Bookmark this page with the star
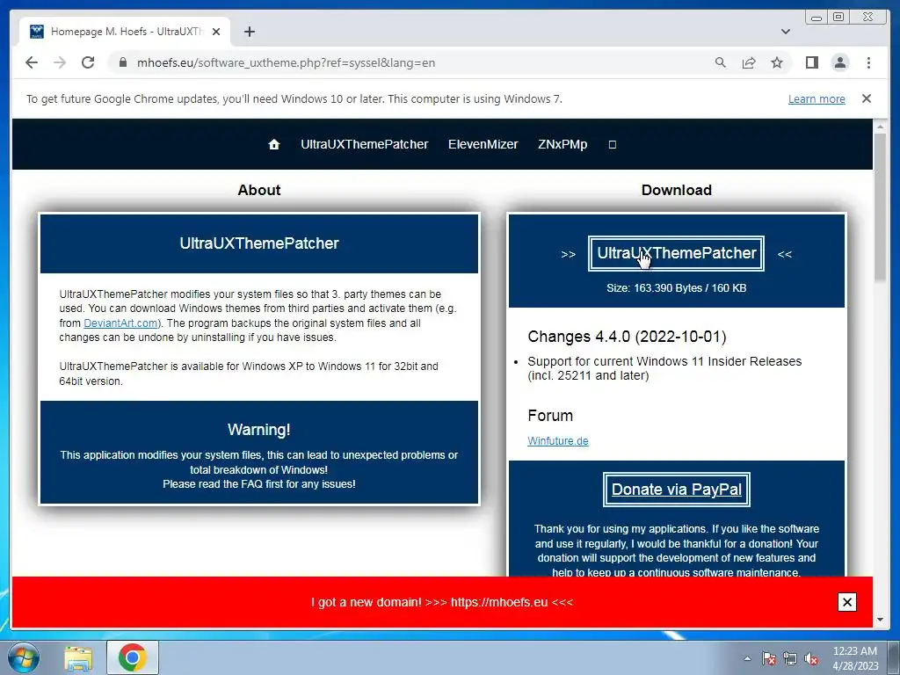 click(777, 62)
